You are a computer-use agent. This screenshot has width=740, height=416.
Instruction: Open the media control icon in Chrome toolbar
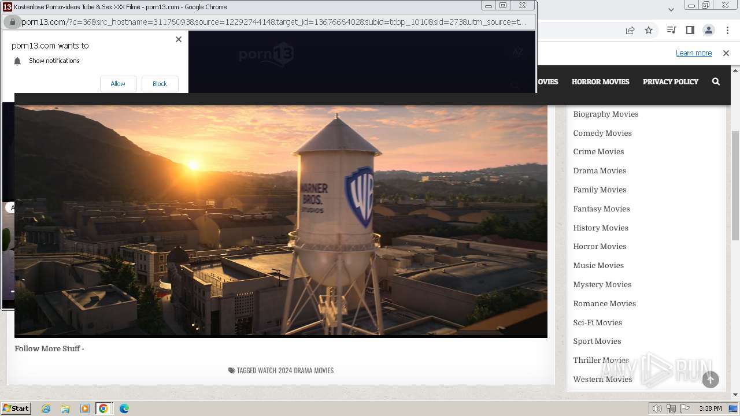(671, 30)
